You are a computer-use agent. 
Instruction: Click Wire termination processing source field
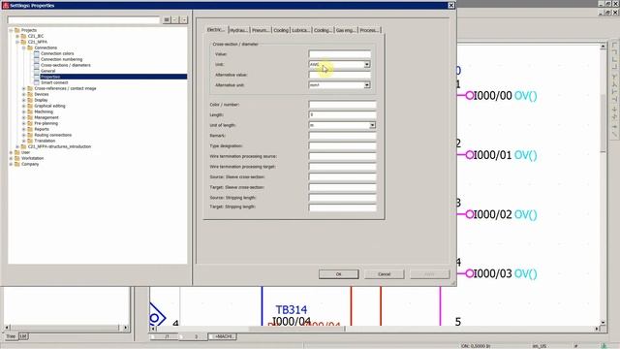point(342,156)
